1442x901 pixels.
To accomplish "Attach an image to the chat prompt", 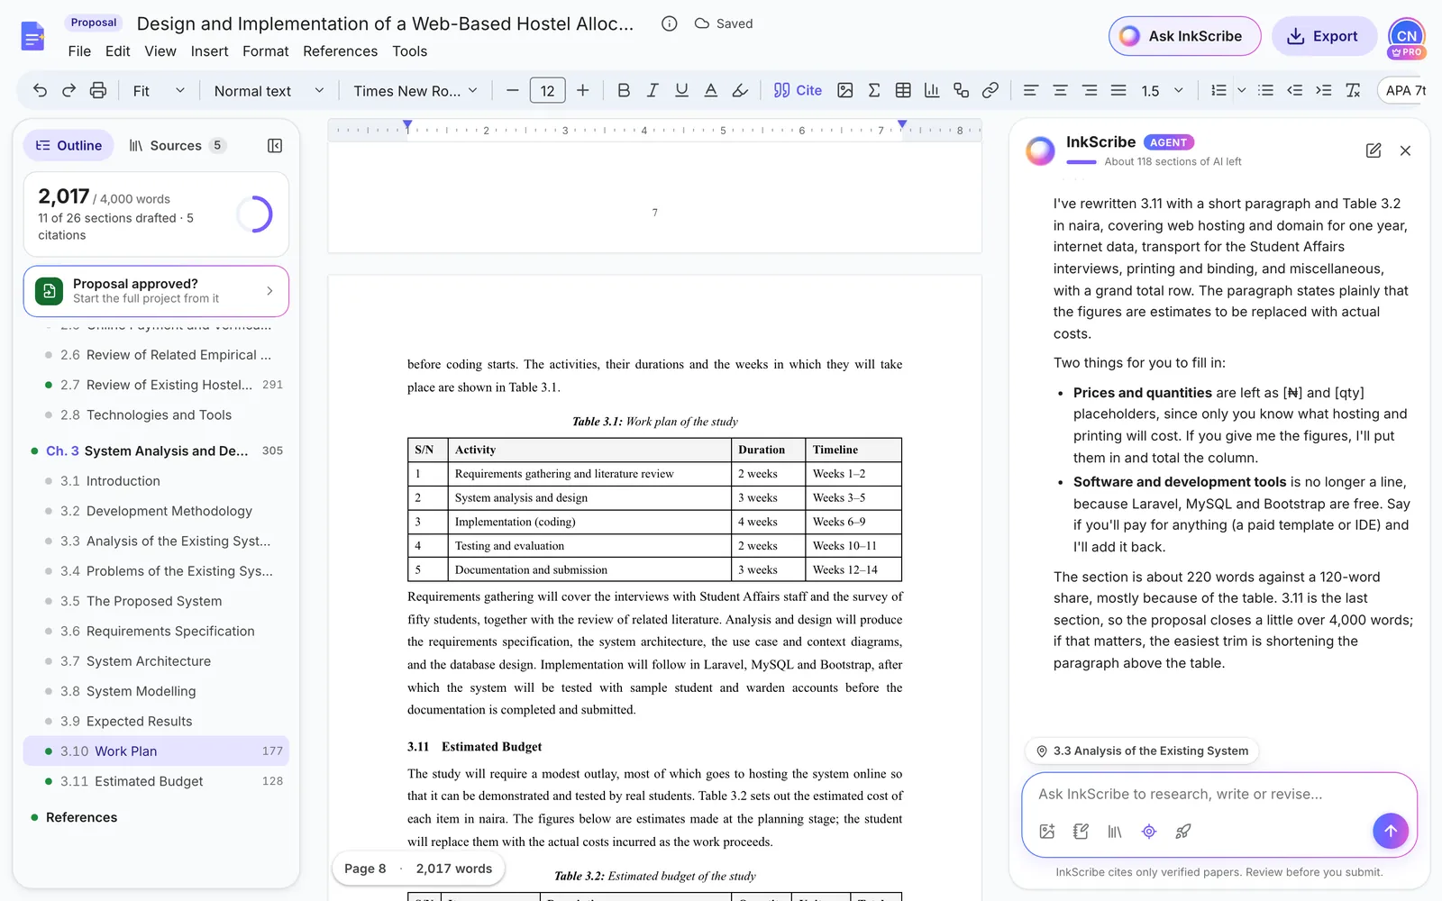I will pos(1047,832).
